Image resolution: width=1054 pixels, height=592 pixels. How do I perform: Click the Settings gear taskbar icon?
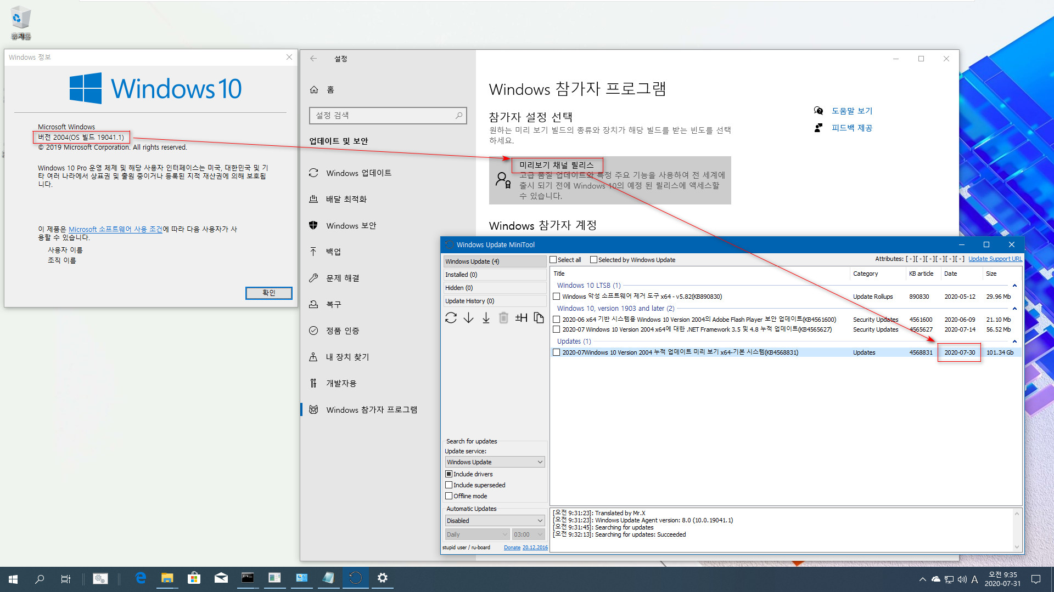(382, 578)
